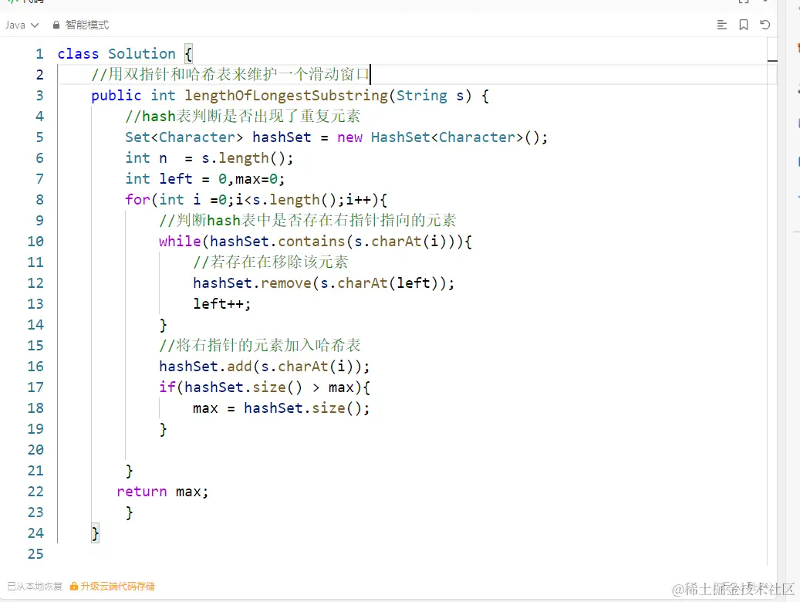Click line 'int n = s.length();'
The height and width of the screenshot is (602, 800).
click(210, 158)
